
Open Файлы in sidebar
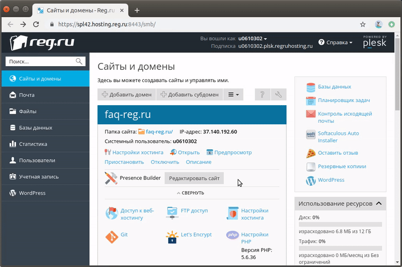point(46,111)
